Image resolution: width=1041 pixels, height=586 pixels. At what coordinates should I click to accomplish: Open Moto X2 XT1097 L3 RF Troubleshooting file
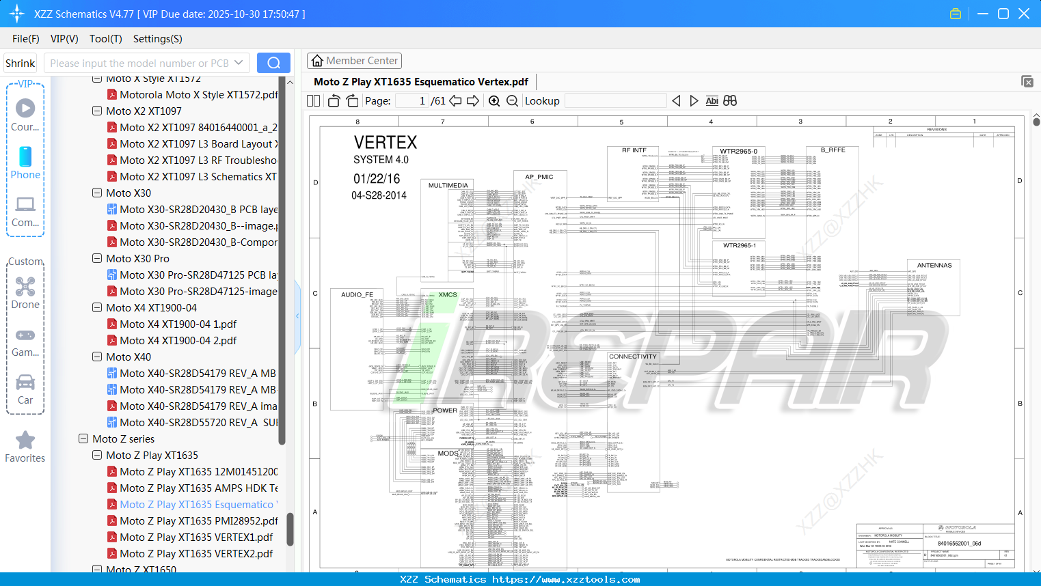199,161
